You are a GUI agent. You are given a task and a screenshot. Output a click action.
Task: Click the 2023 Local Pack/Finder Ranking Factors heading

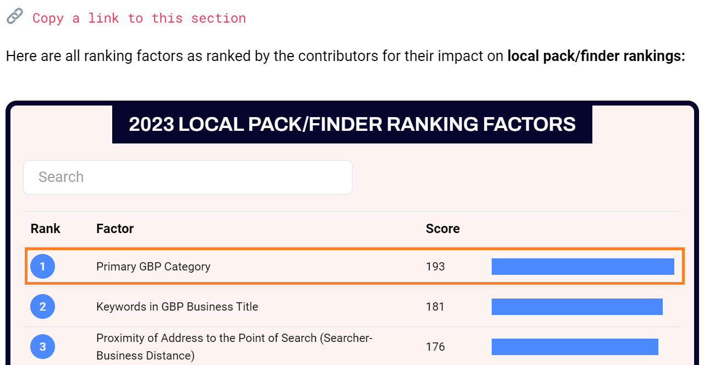pyautogui.click(x=352, y=124)
